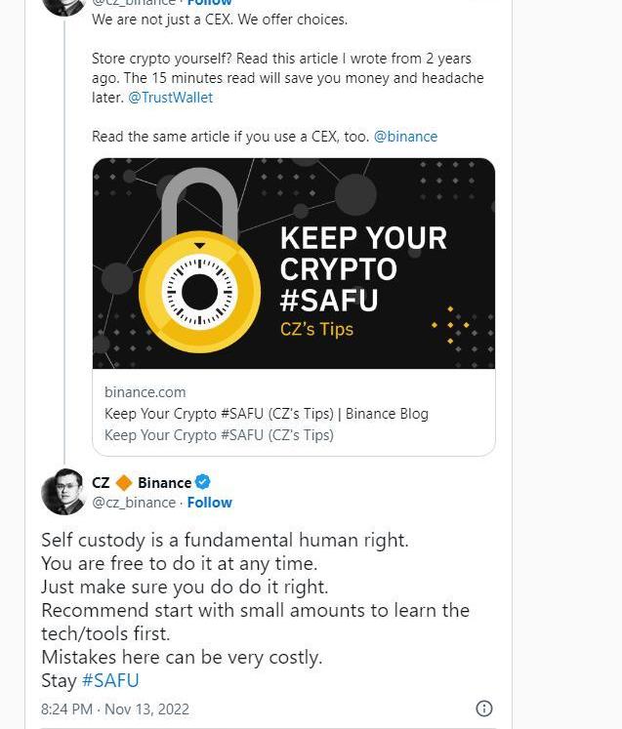Click the 'KEEP YOUR CRYPTO #SAFU' banner headline
The width and height of the screenshot is (622, 729).
(x=362, y=268)
